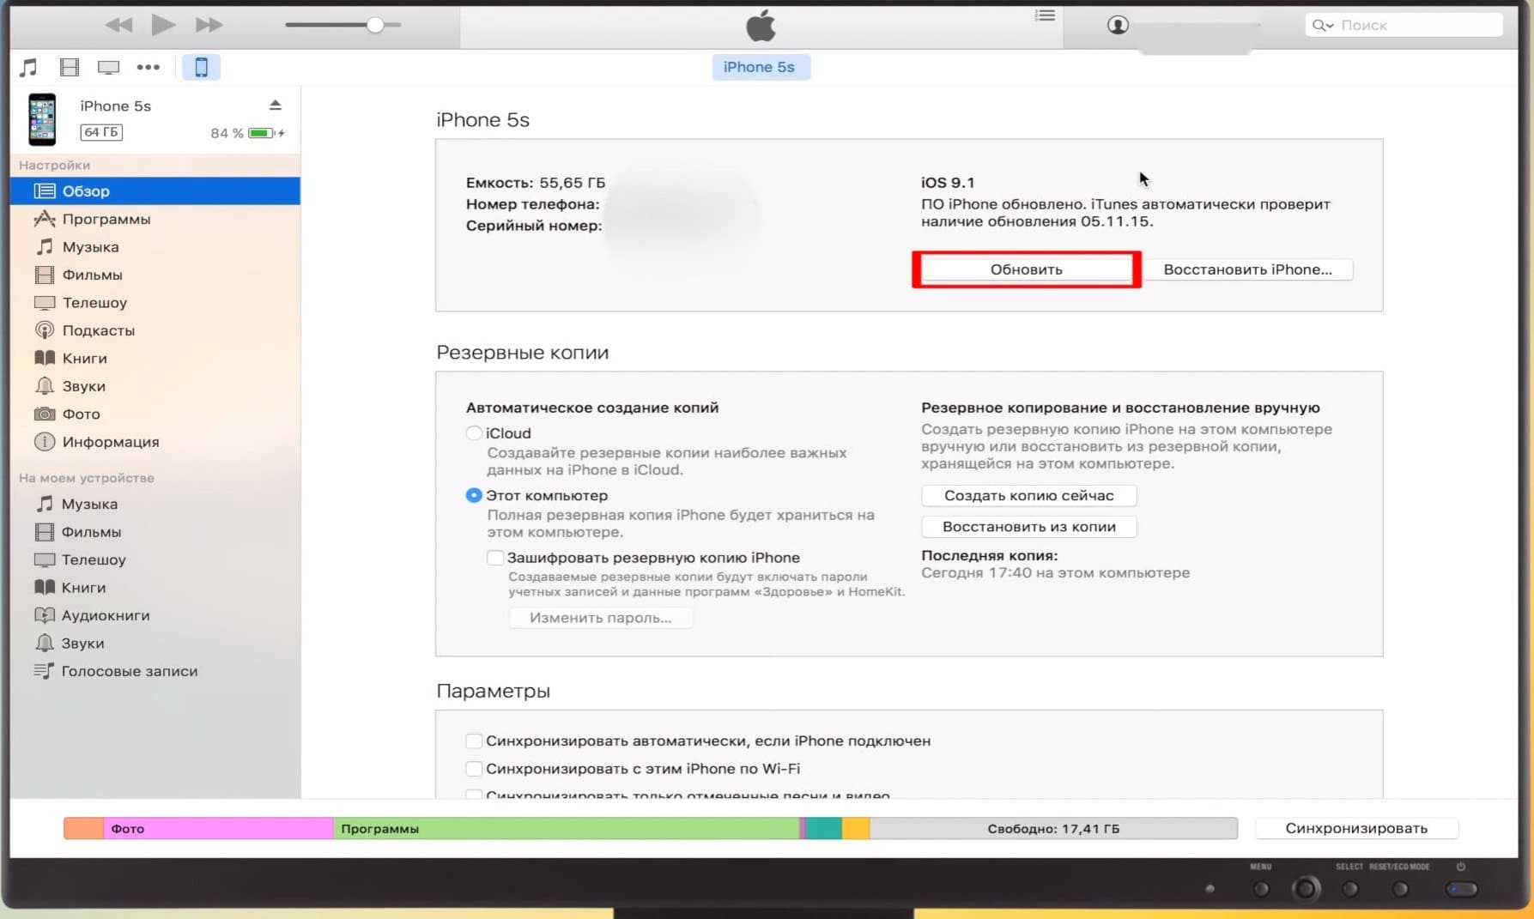Image resolution: width=1534 pixels, height=919 pixels.
Task: Enable Зашифровать резервную копию iPhone
Action: coord(495,558)
